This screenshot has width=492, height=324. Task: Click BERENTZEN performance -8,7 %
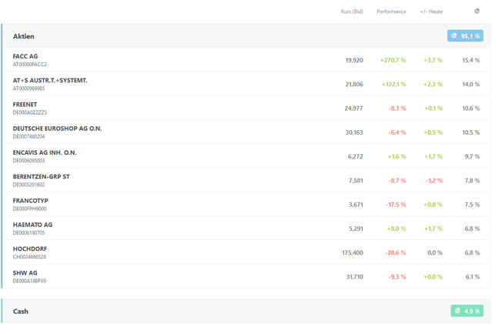point(397,181)
